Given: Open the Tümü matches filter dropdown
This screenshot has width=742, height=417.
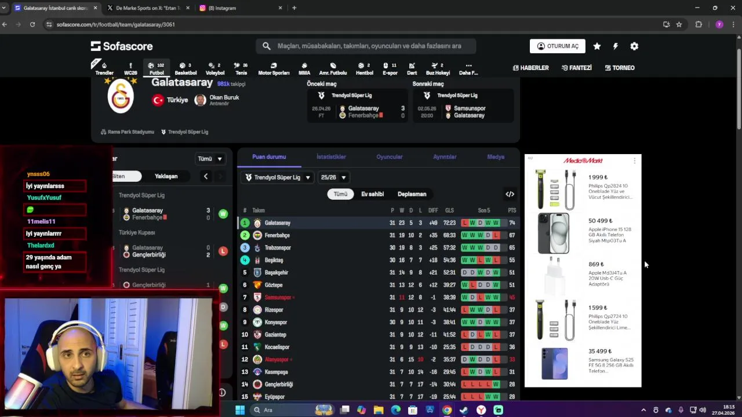Looking at the screenshot, I should click(x=210, y=159).
